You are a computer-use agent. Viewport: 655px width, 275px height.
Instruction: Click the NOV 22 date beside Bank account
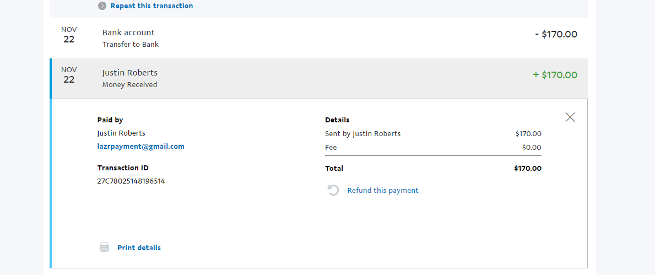(x=69, y=35)
